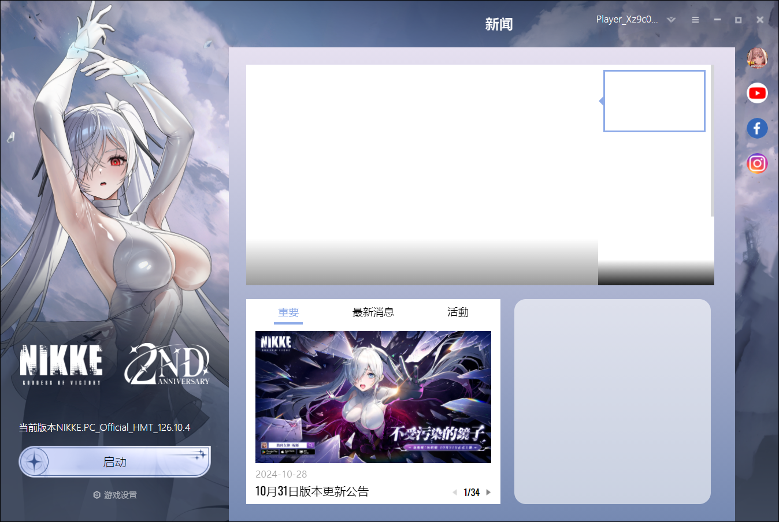
Task: Maximize the launcher window
Action: click(x=738, y=20)
